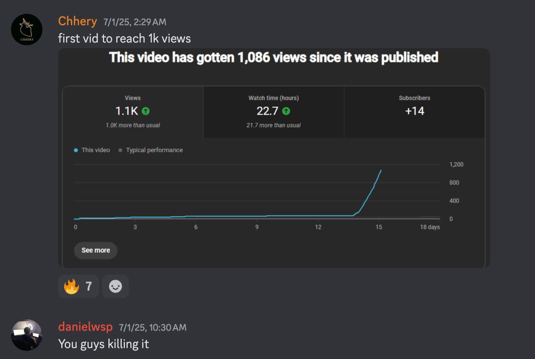Screen dimensions: 535x359
Task: Select the Watch time (hours) tab
Action: click(273, 112)
